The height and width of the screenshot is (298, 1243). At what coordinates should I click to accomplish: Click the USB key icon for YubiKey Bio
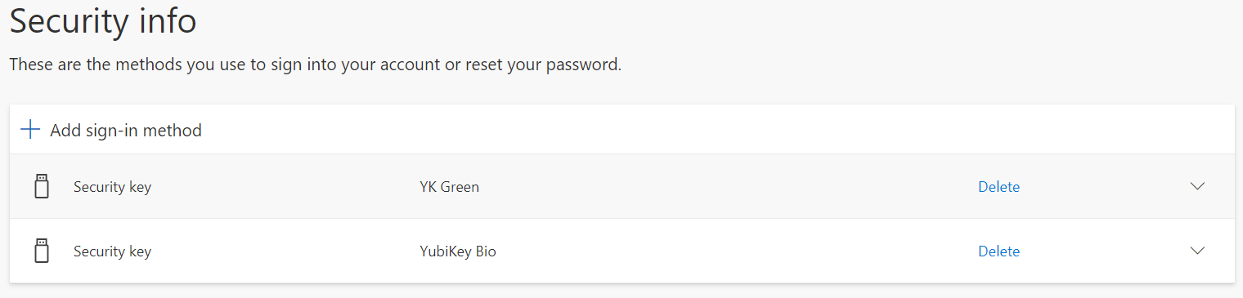pyautogui.click(x=42, y=251)
